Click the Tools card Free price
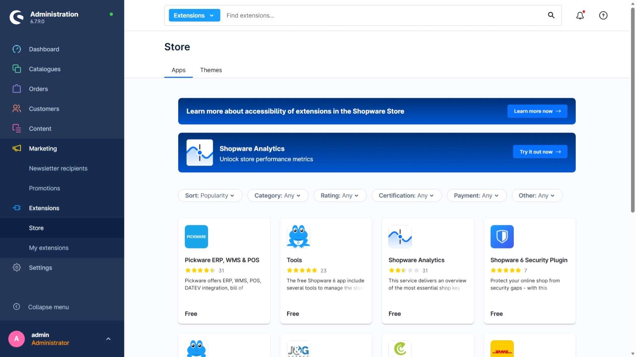The height and width of the screenshot is (357, 636). 293,314
